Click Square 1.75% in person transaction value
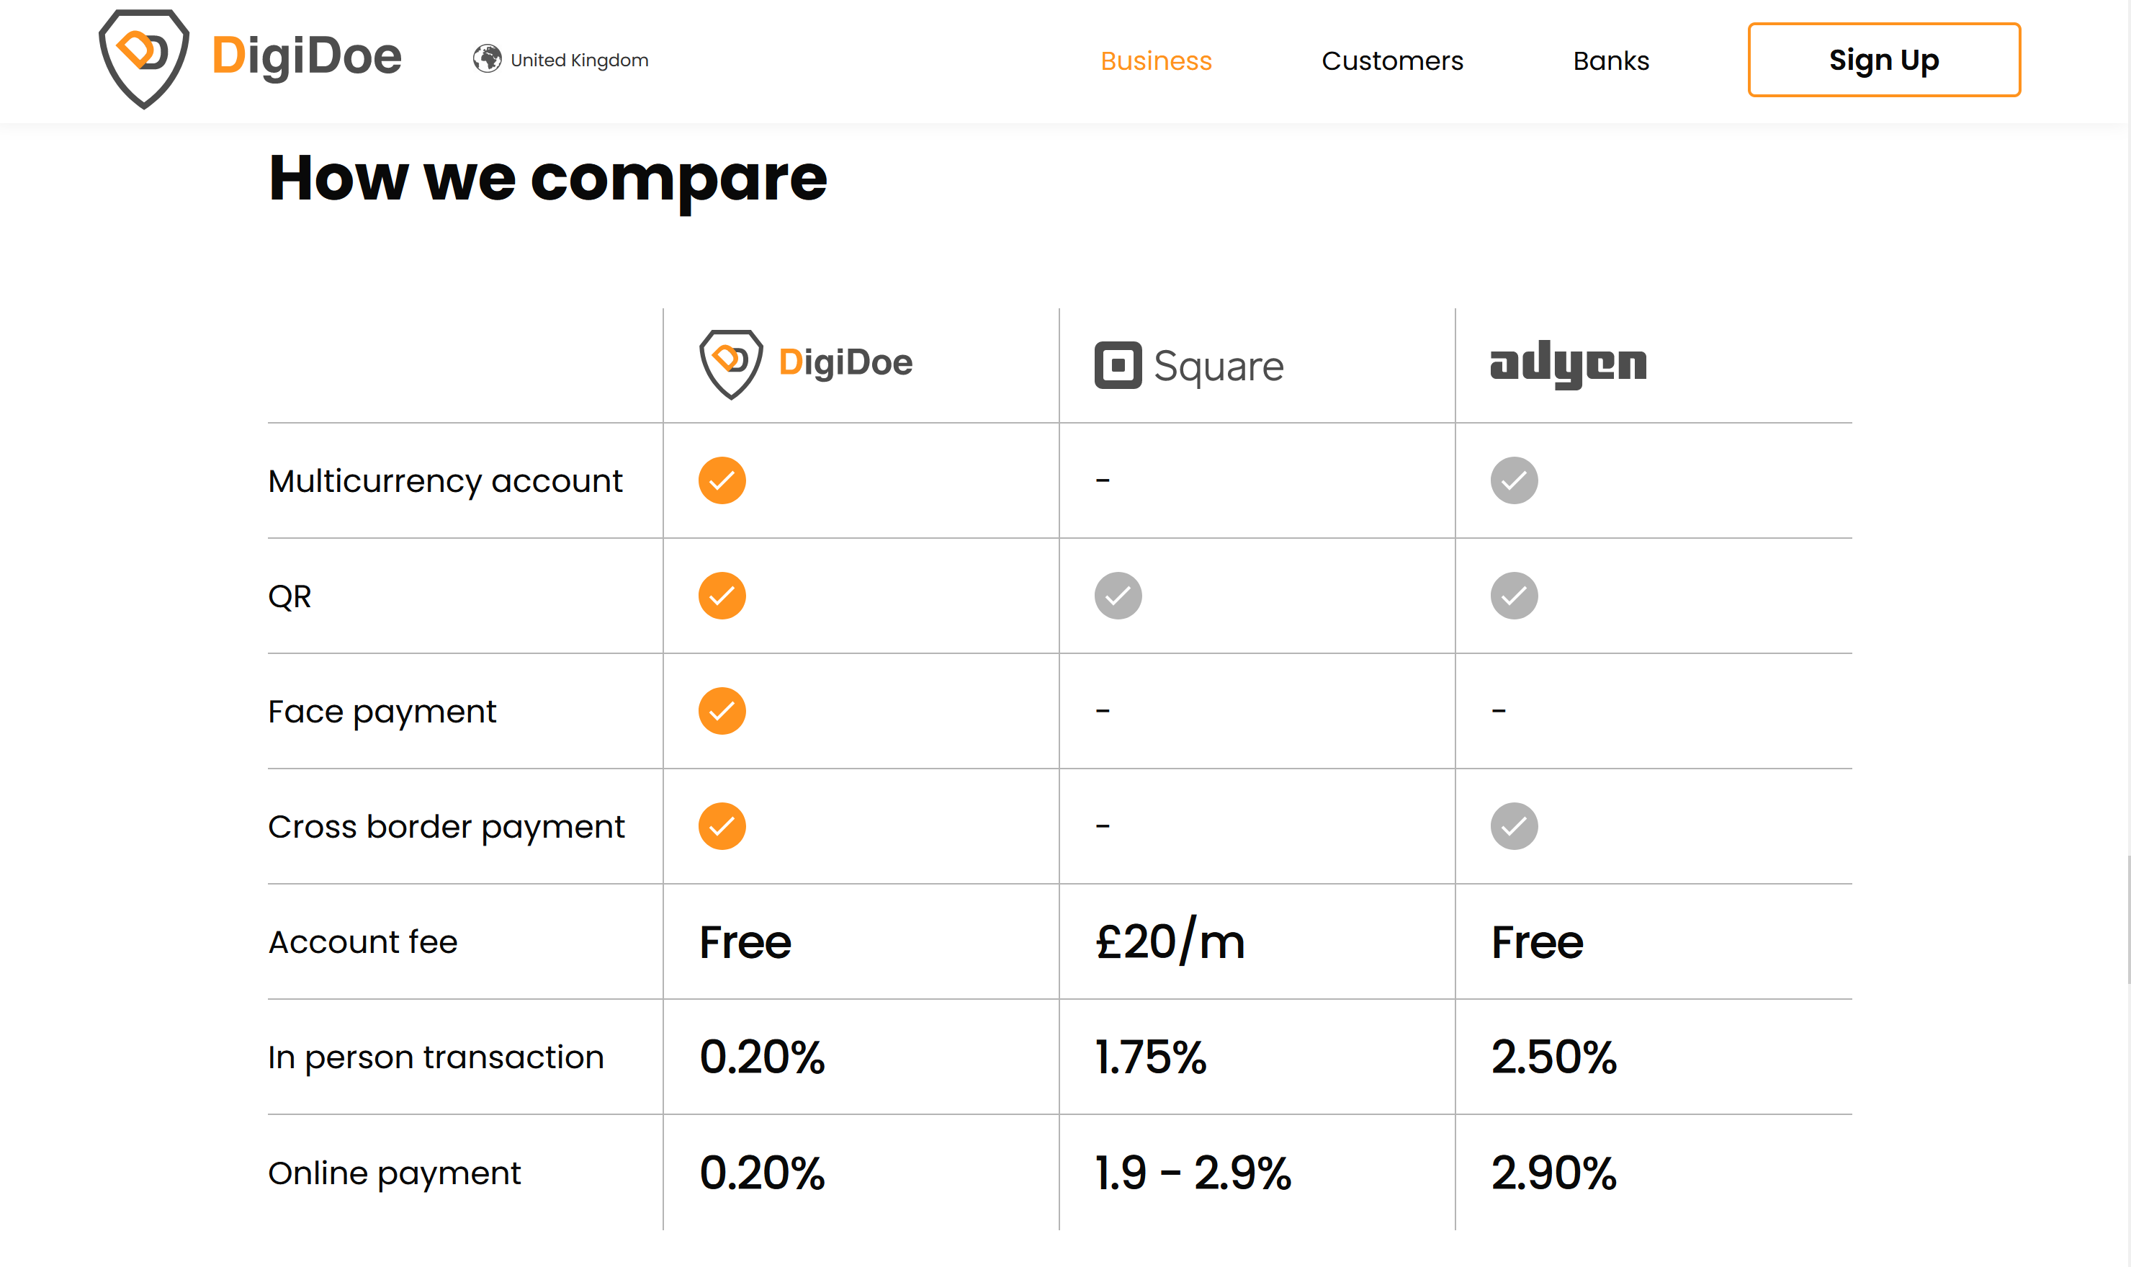This screenshot has height=1267, width=2131. click(x=1150, y=1057)
